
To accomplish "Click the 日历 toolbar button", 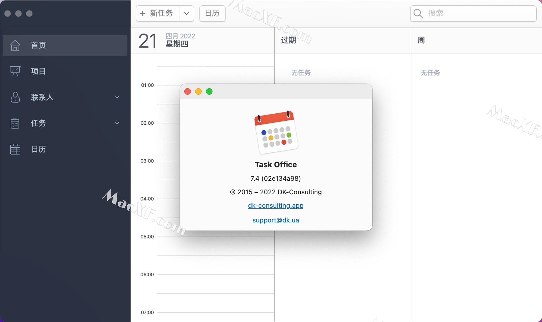I will [212, 13].
